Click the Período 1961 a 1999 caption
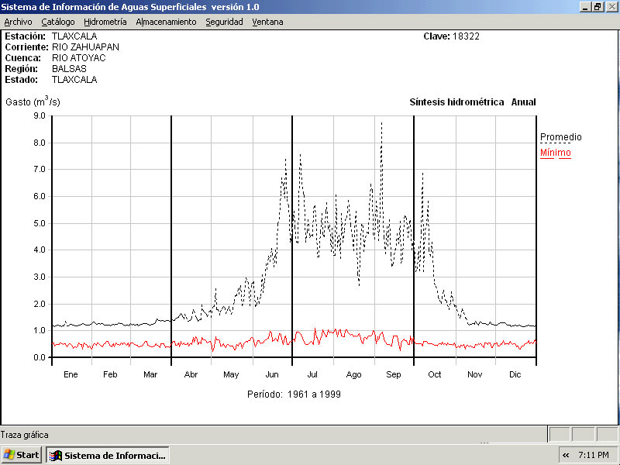Screen dimensions: 620x465 click(294, 394)
